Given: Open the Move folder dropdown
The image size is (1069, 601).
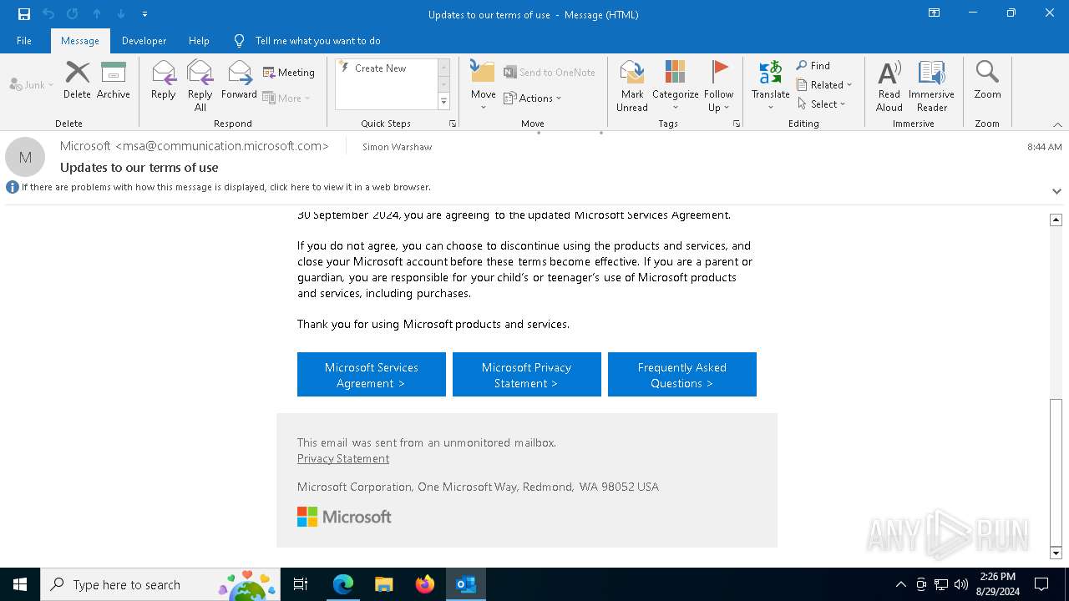Looking at the screenshot, I should (484, 85).
